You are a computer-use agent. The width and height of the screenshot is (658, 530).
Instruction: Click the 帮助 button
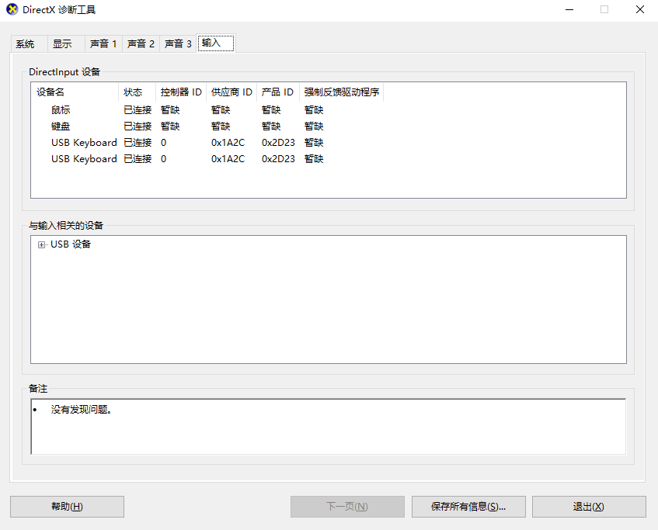(x=67, y=507)
